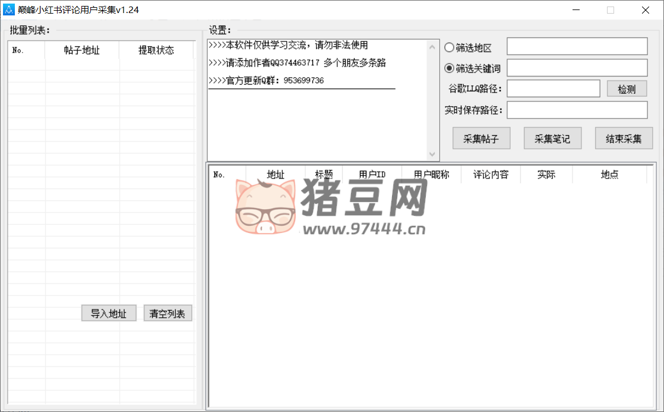Click the 用户昵称 column header
The width and height of the screenshot is (664, 412).
[x=431, y=174]
